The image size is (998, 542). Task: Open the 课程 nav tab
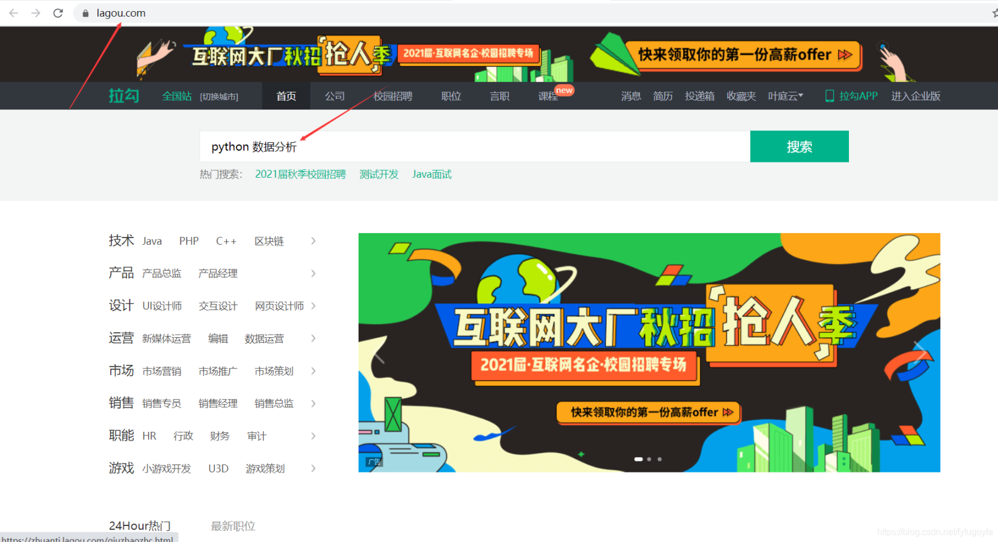pos(548,96)
